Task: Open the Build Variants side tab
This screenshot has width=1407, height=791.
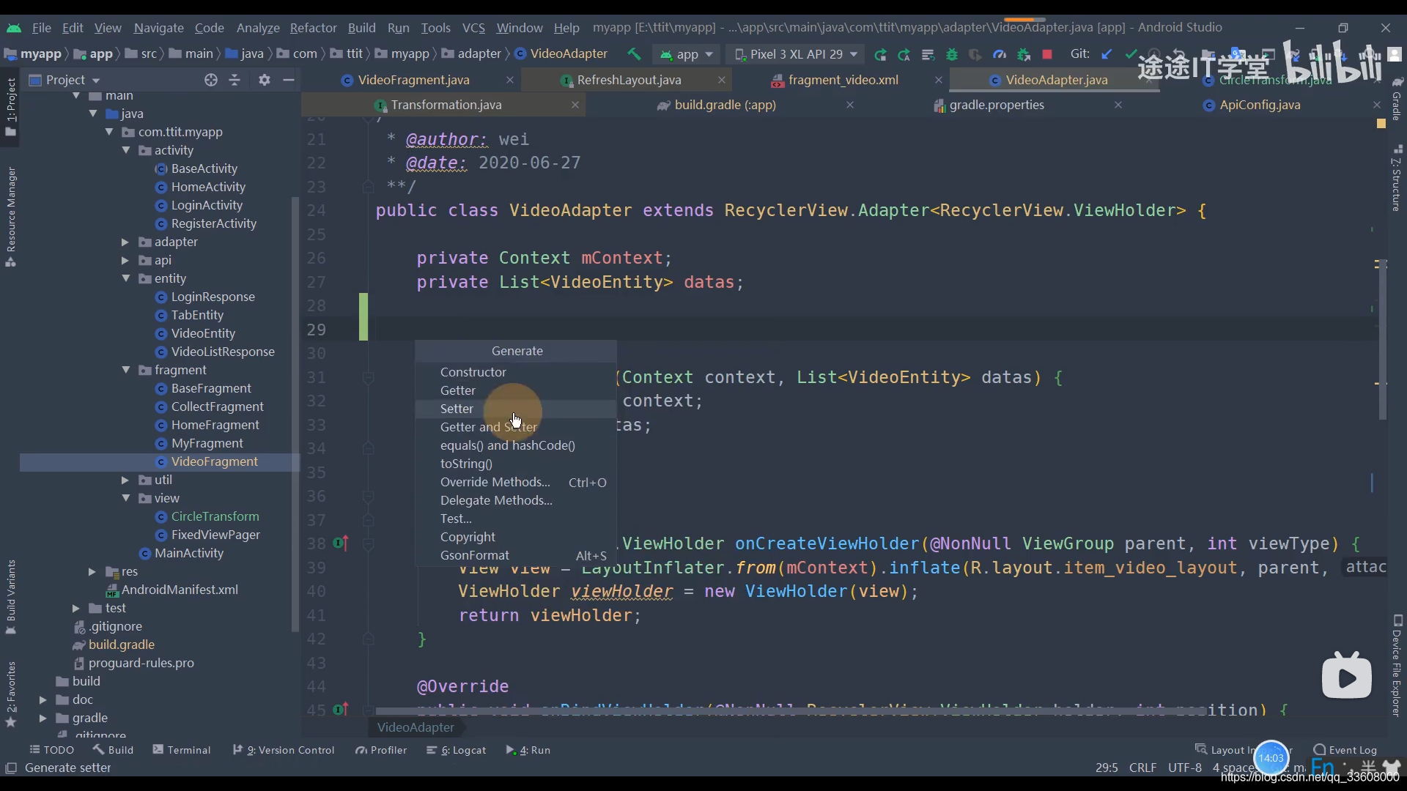Action: 10,597
